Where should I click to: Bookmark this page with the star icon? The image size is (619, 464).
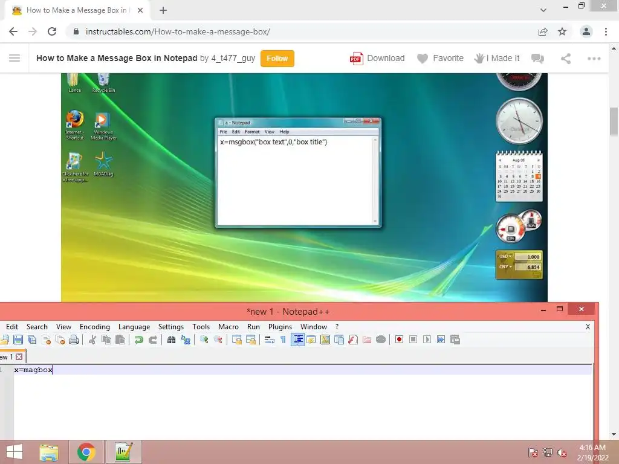tap(562, 31)
